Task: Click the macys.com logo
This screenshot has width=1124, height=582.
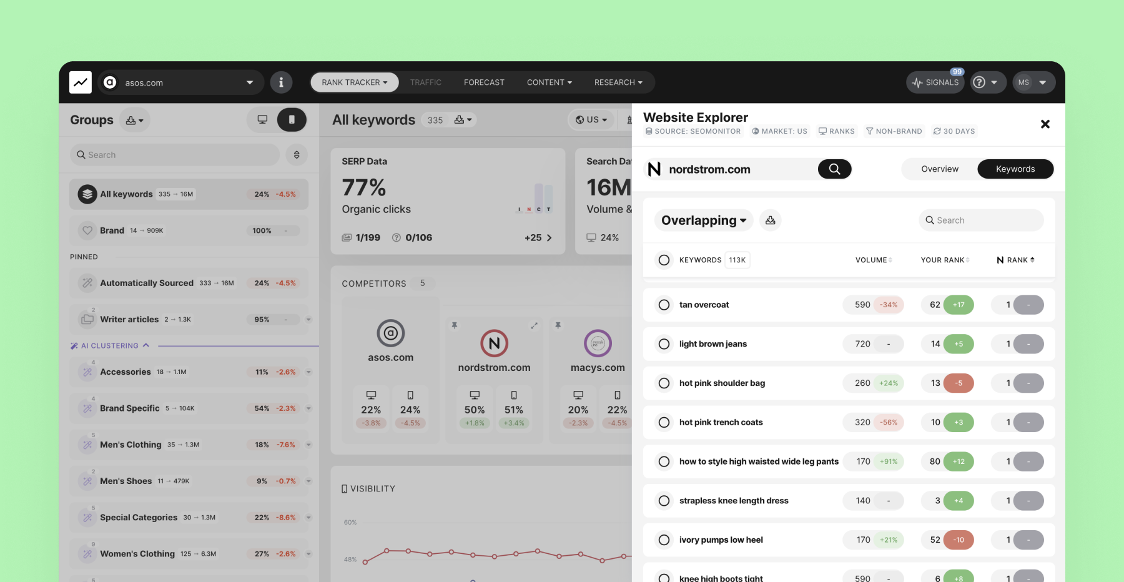Action: coord(598,343)
